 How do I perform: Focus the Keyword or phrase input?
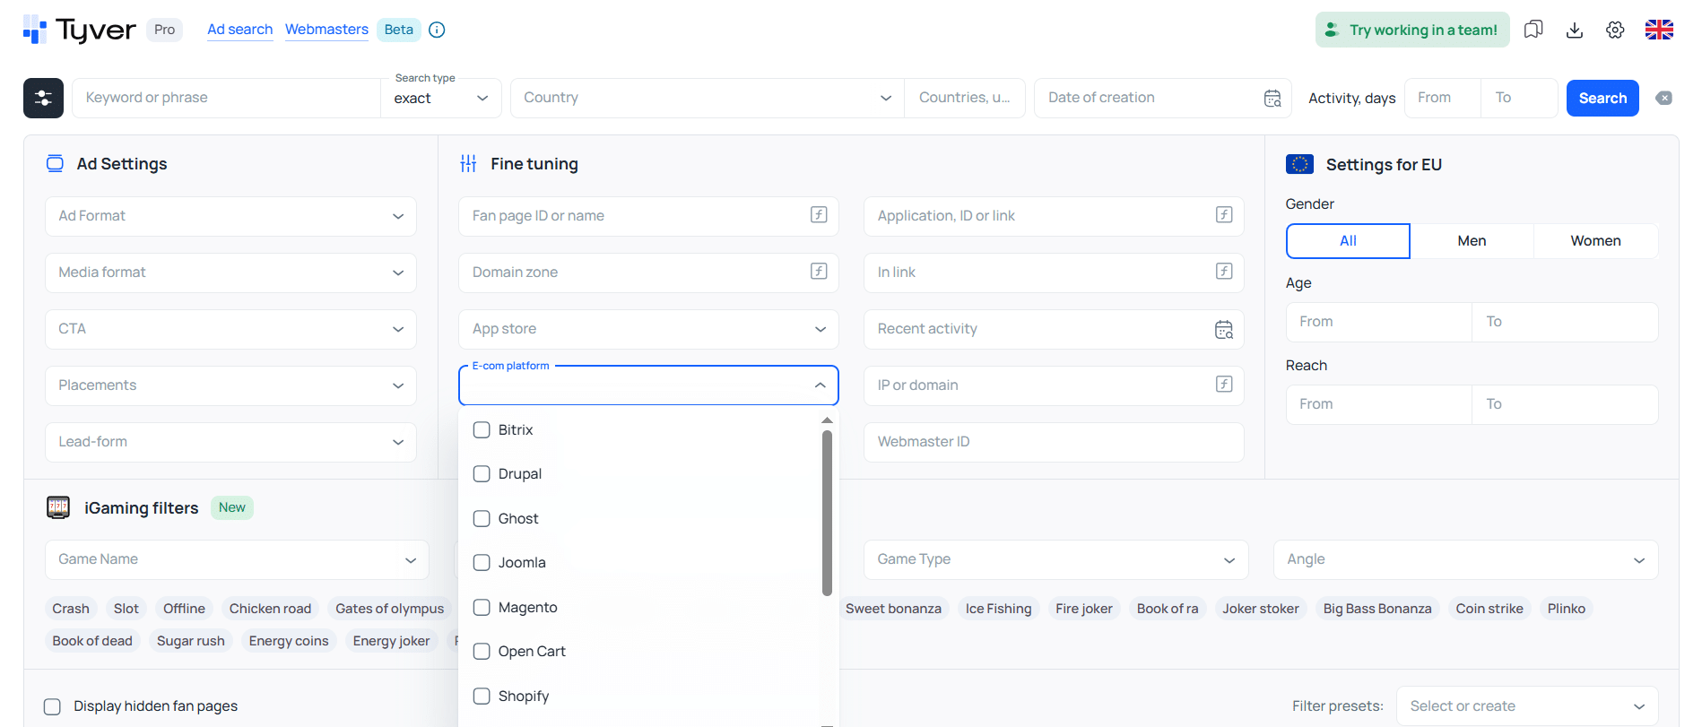pyautogui.click(x=226, y=98)
